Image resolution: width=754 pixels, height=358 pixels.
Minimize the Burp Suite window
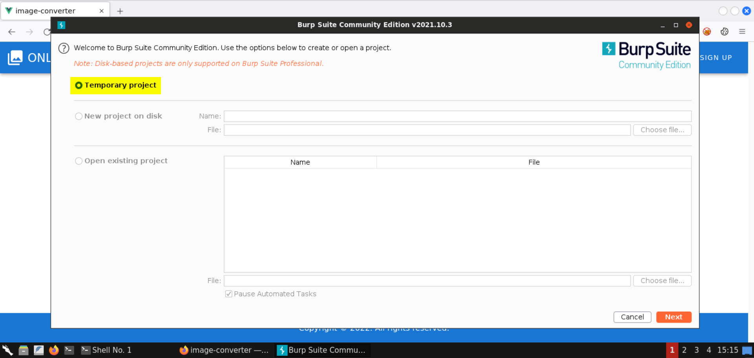[662, 25]
